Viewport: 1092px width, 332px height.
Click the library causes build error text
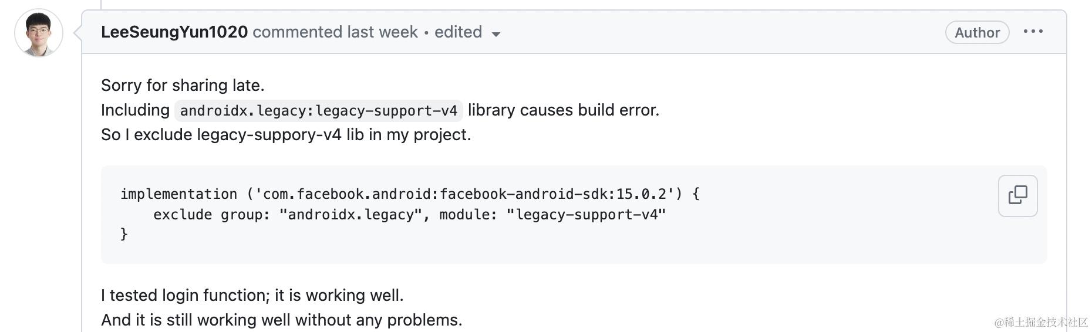(564, 110)
